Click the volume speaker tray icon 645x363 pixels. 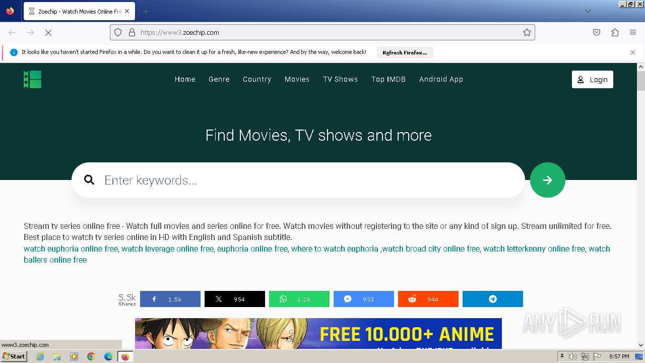[573, 356]
